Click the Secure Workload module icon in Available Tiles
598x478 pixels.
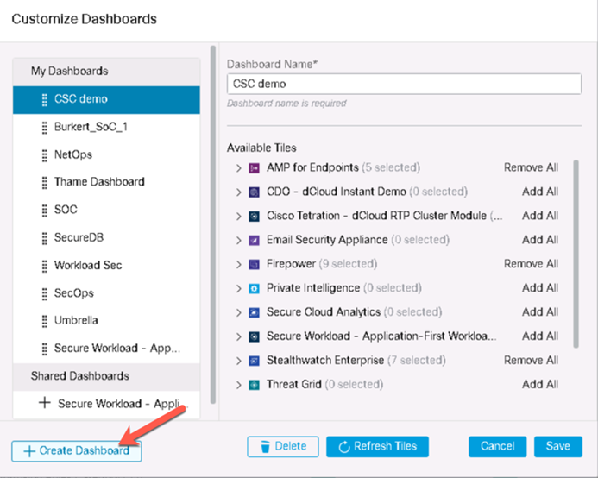(254, 336)
